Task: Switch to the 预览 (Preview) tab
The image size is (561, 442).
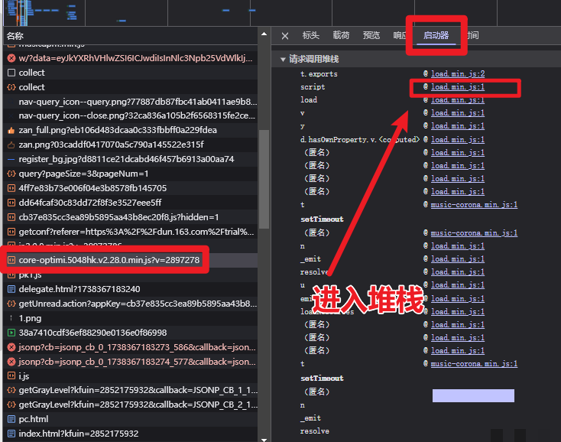Action: [371, 36]
